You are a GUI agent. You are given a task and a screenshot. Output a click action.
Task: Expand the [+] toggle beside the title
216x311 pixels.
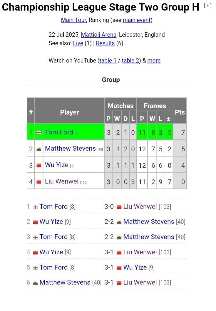click(x=208, y=6)
